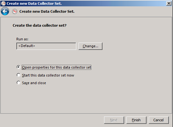Screen dimensions: 173x127
Task: Click the 'Create the data collector set?' heading
Action: (40, 25)
